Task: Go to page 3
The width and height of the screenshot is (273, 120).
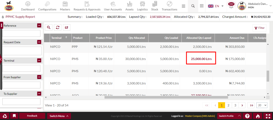Action: (x=235, y=105)
